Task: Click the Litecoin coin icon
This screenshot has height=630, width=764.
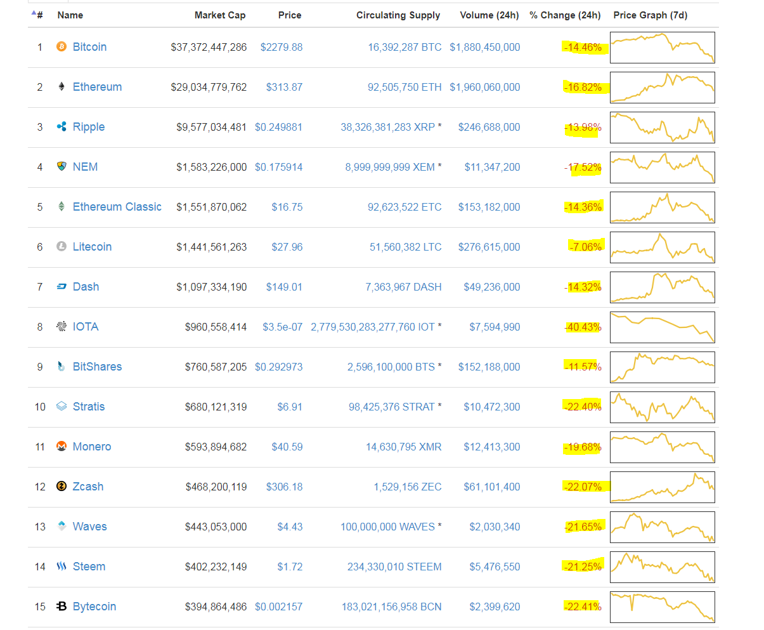Action: click(x=62, y=247)
